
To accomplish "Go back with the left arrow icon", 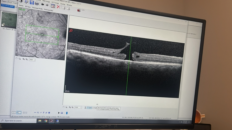I will coord(43,4).
